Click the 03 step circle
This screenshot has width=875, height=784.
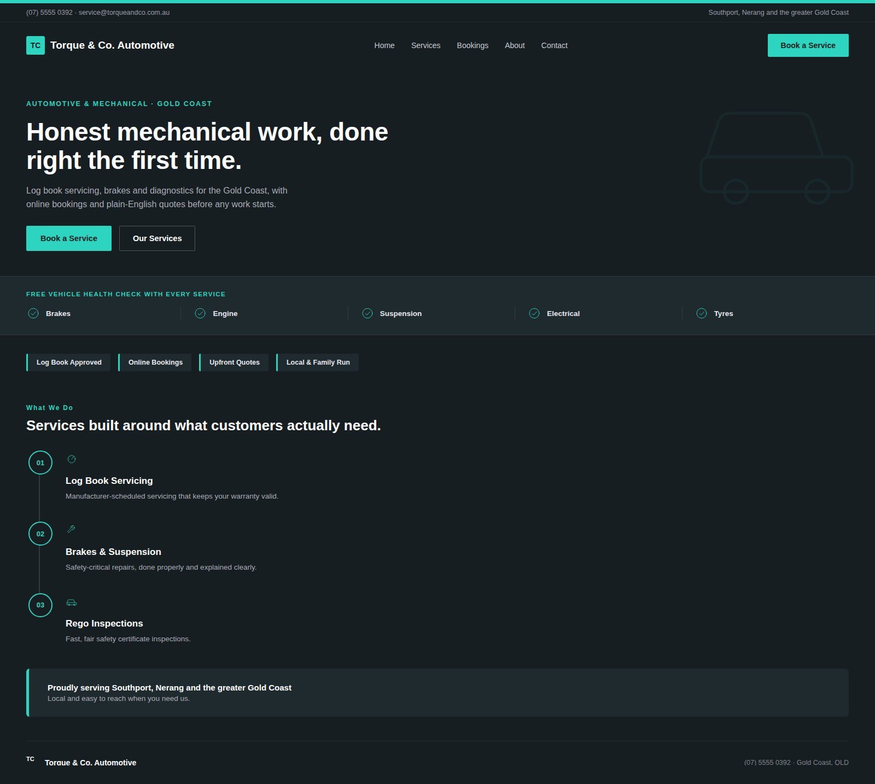pyautogui.click(x=40, y=605)
